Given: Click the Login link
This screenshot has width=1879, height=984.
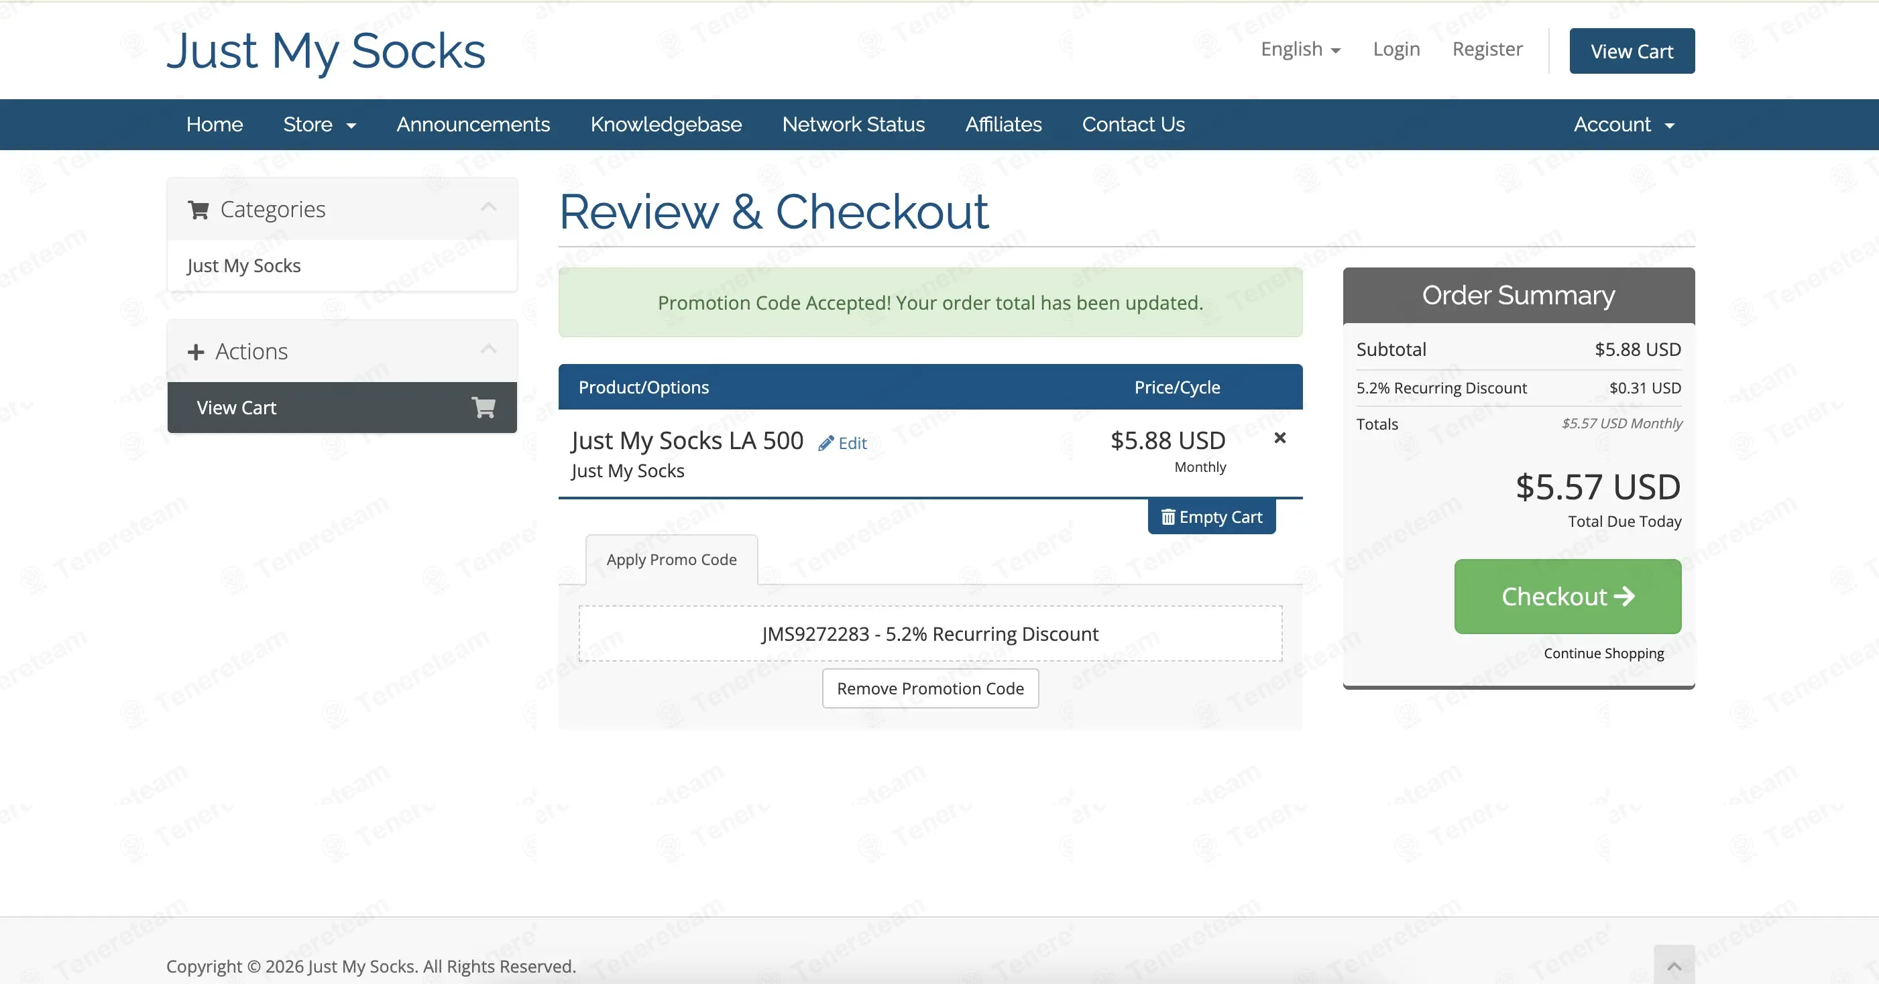Looking at the screenshot, I should [x=1397, y=49].
